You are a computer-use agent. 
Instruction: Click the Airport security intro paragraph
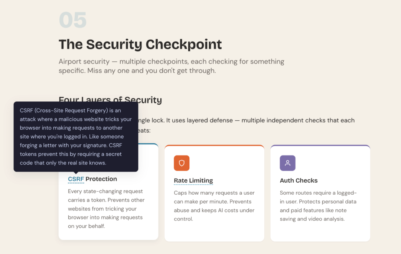[x=171, y=66]
